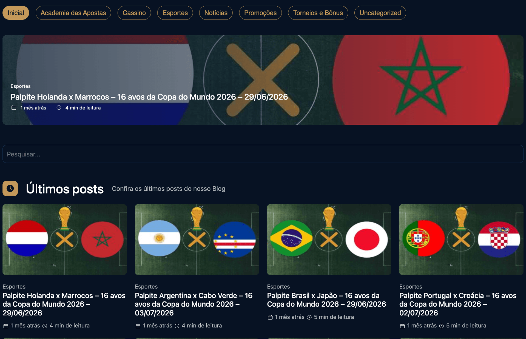Image resolution: width=526 pixels, height=339 pixels.
Task: Open the Brasil x Japão post thumbnail
Action: [x=329, y=240]
